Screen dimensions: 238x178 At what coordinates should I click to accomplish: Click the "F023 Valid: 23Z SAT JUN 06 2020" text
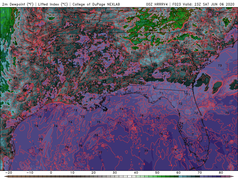[x=203, y=4]
